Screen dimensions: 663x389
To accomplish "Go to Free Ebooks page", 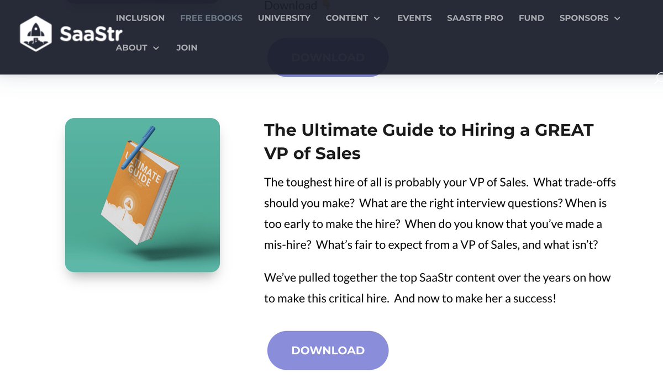I will 211,18.
